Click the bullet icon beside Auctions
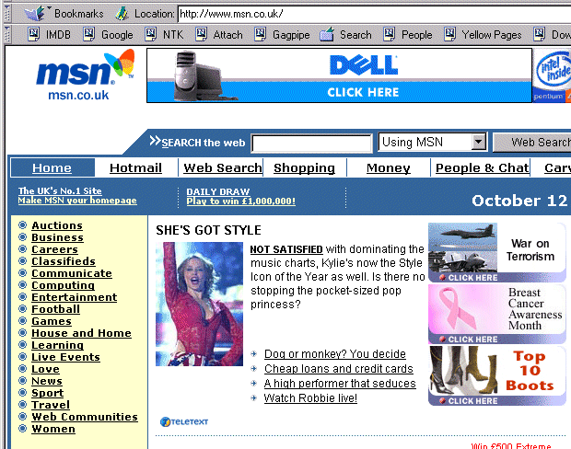 (23, 225)
